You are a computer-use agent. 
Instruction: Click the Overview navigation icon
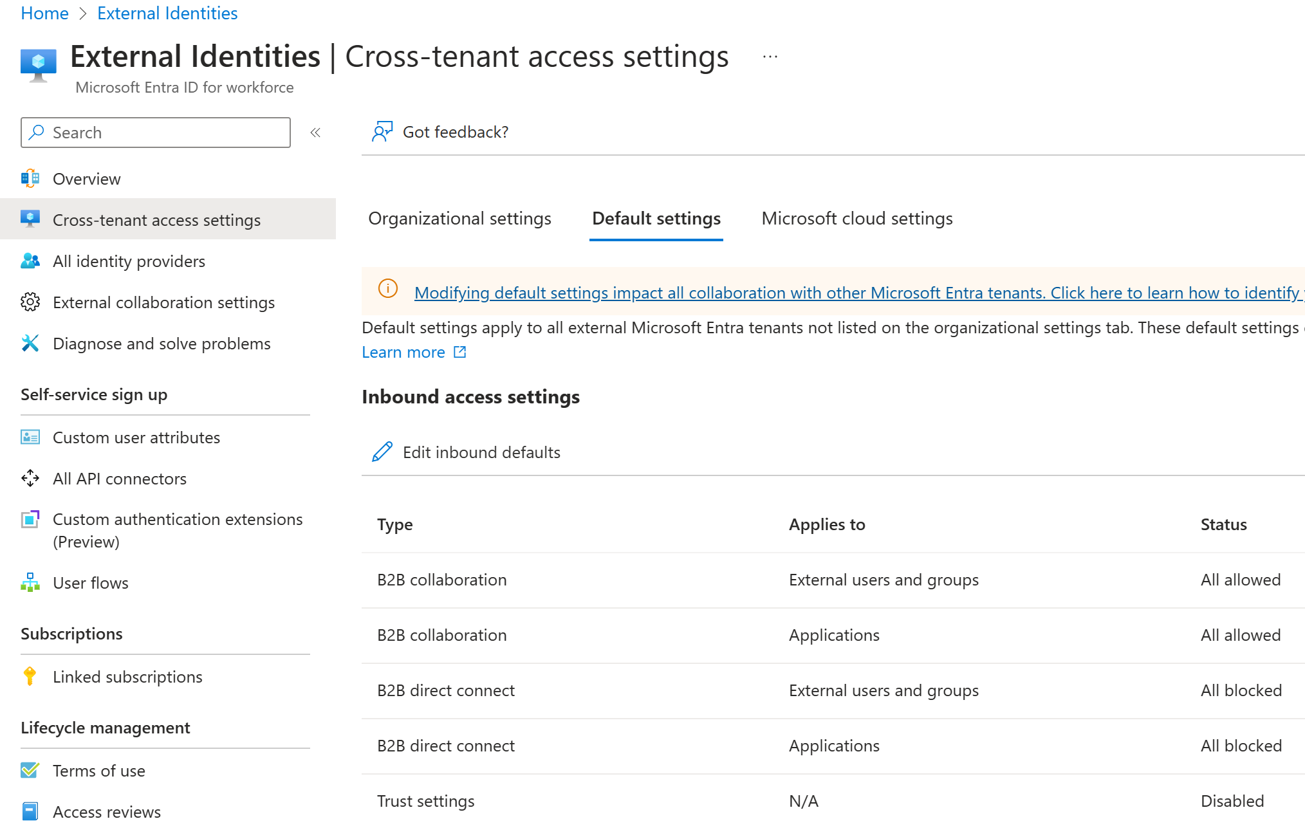(x=28, y=178)
